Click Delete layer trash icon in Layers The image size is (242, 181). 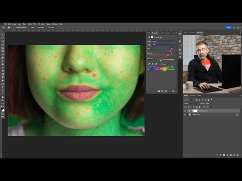237,155
